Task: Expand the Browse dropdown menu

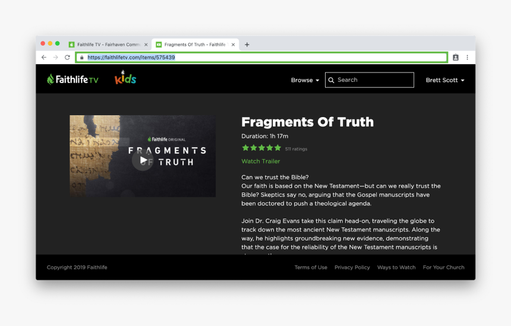Action: [x=305, y=80]
